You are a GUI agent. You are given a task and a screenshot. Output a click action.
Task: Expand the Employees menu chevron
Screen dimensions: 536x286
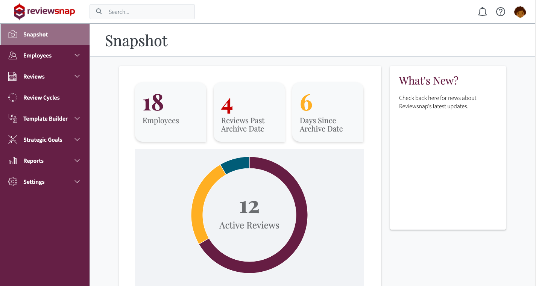click(x=77, y=56)
